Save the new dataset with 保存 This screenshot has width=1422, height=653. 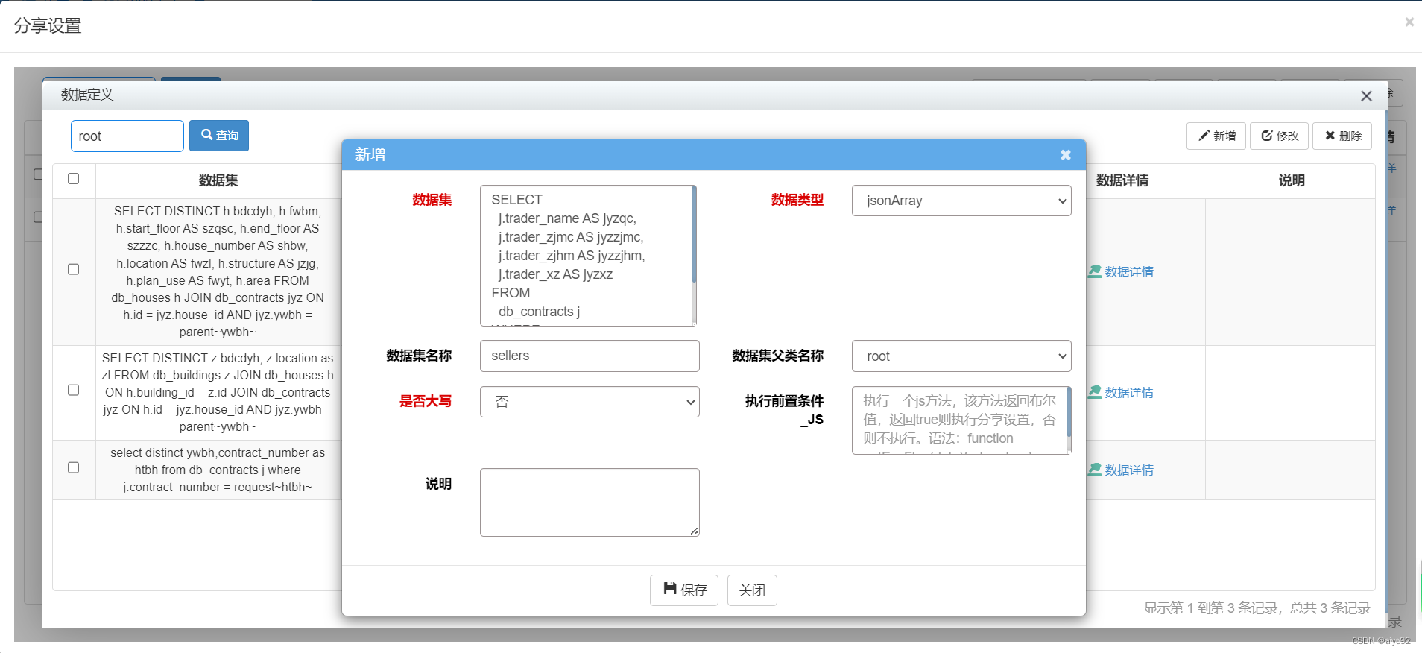[x=683, y=590]
